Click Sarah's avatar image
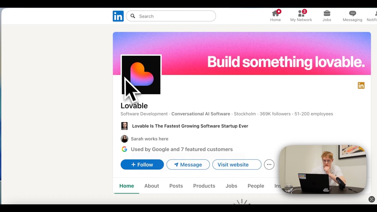The height and width of the screenshot is (212, 377). [124, 139]
